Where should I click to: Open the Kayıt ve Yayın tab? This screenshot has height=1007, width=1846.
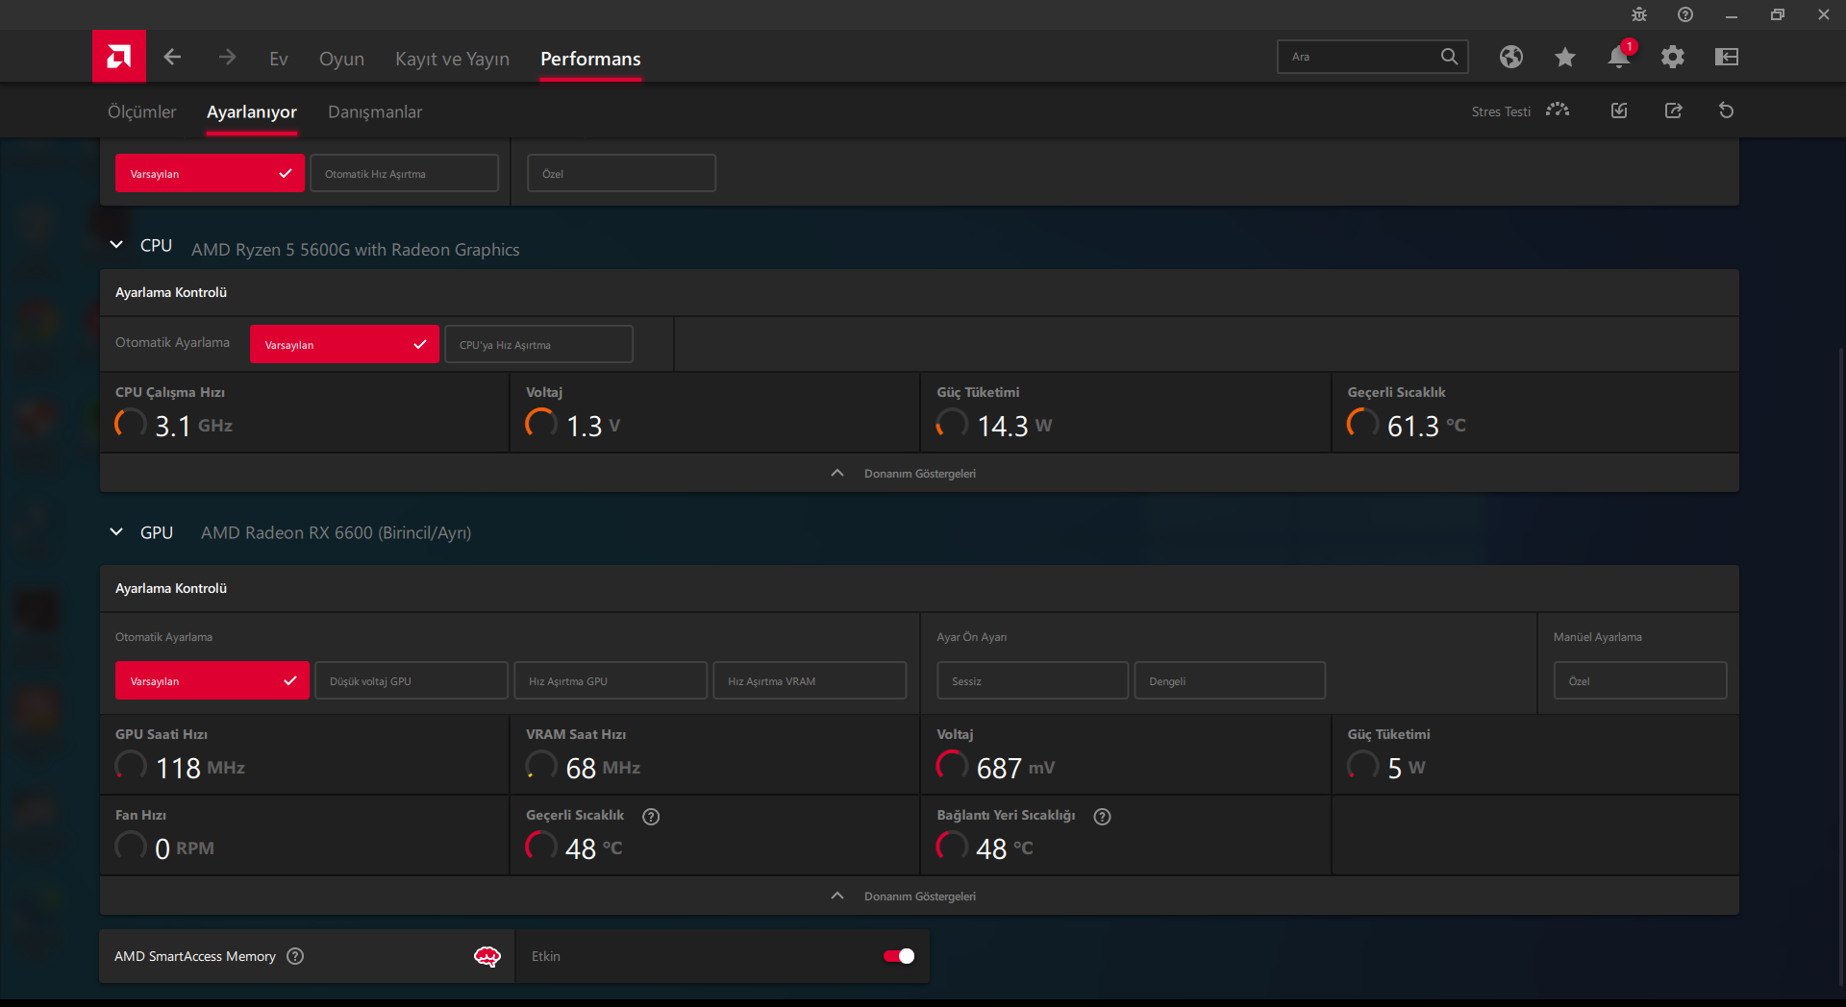[452, 59]
